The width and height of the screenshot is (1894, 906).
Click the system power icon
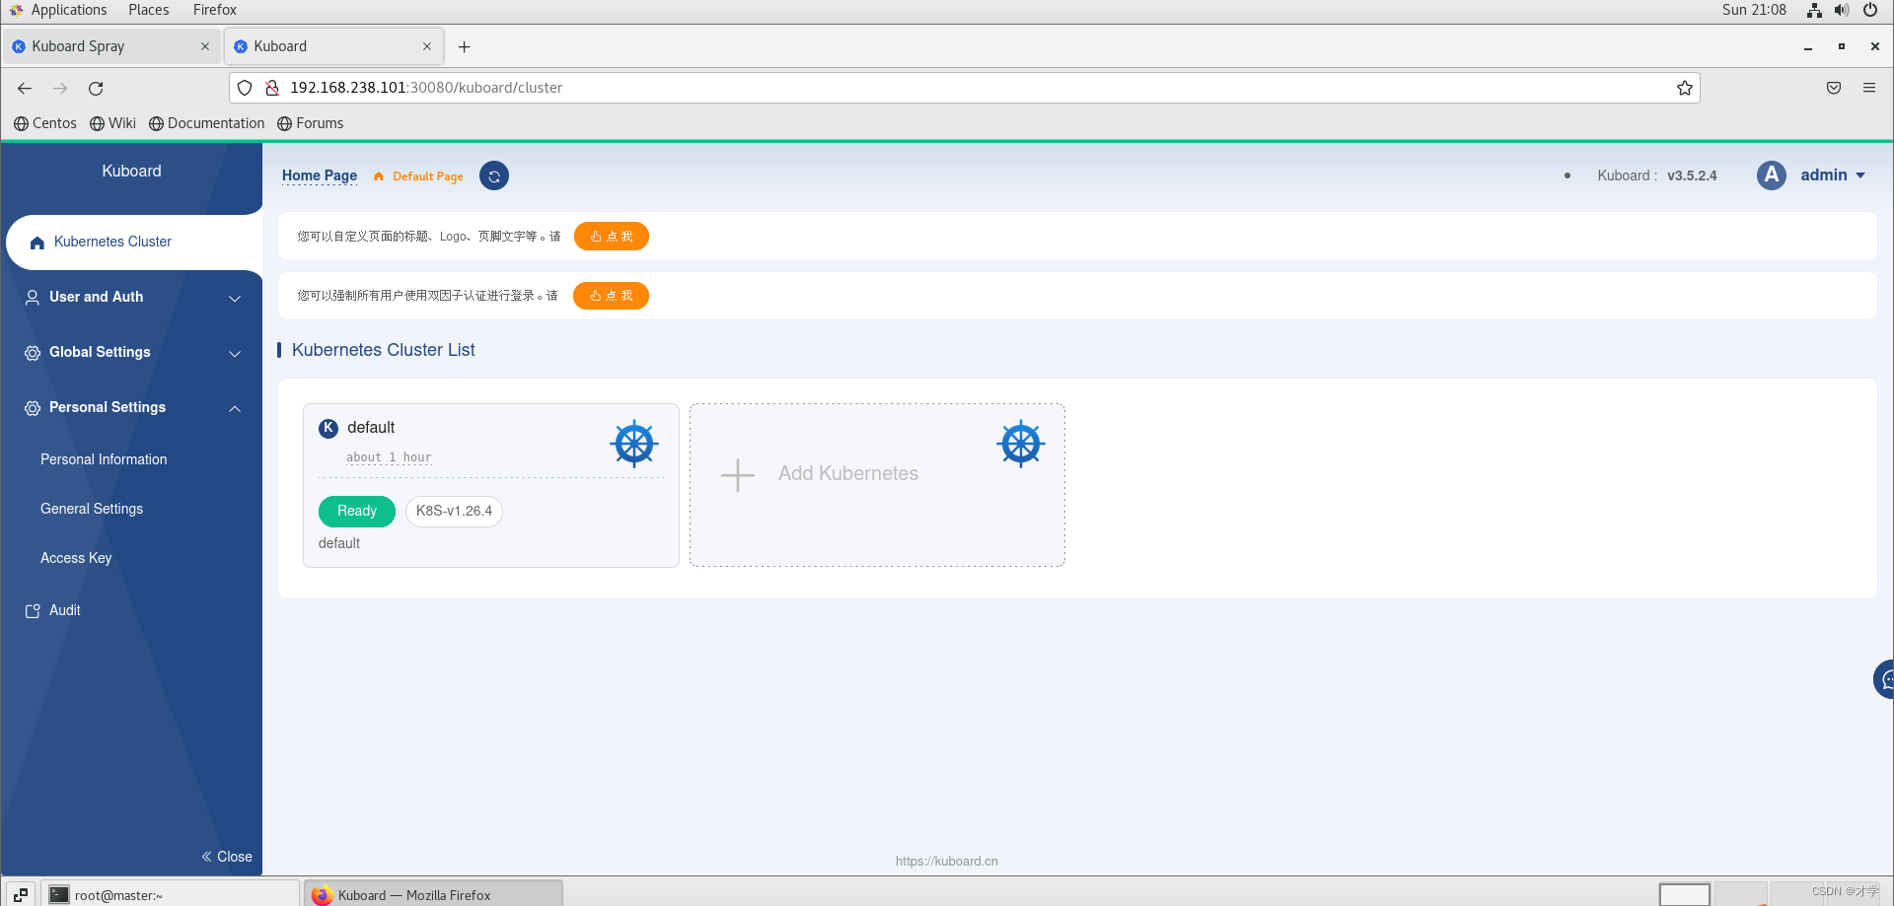click(1870, 10)
